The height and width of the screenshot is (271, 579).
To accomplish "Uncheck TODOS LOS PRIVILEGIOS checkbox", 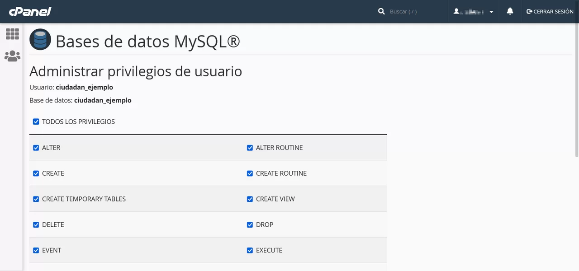I will 36,121.
